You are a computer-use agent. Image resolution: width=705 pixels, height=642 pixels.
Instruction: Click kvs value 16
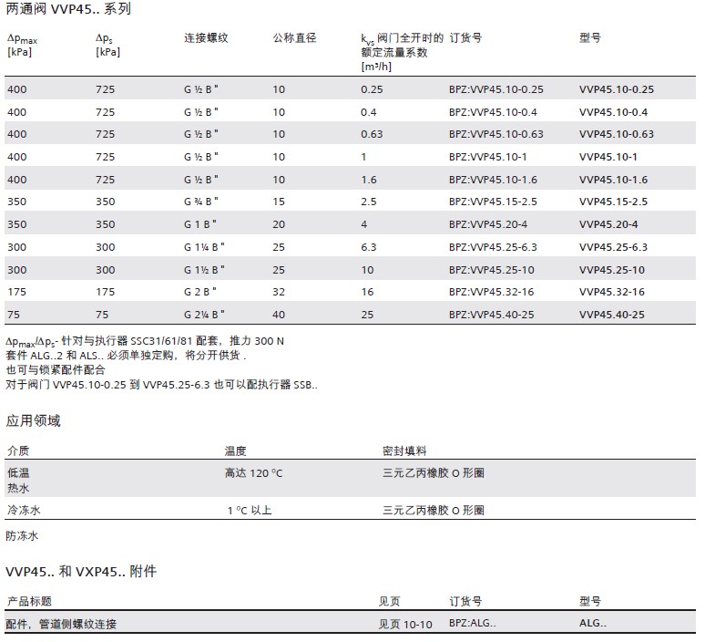(367, 292)
